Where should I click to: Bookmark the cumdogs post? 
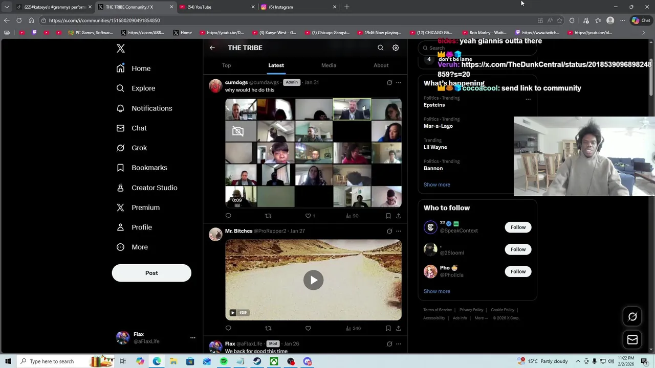point(388,216)
